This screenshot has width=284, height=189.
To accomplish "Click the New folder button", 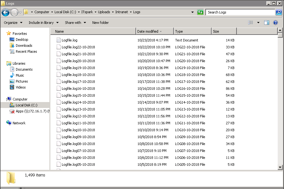I will (100, 23).
